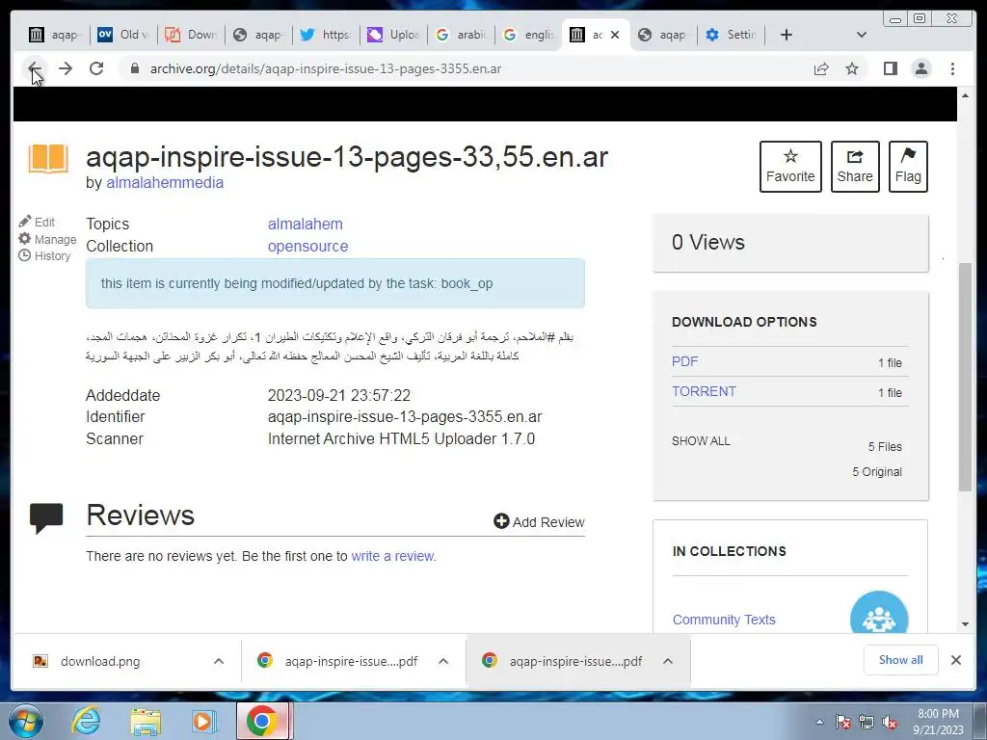Click the lock icon in address bar

pyautogui.click(x=134, y=68)
